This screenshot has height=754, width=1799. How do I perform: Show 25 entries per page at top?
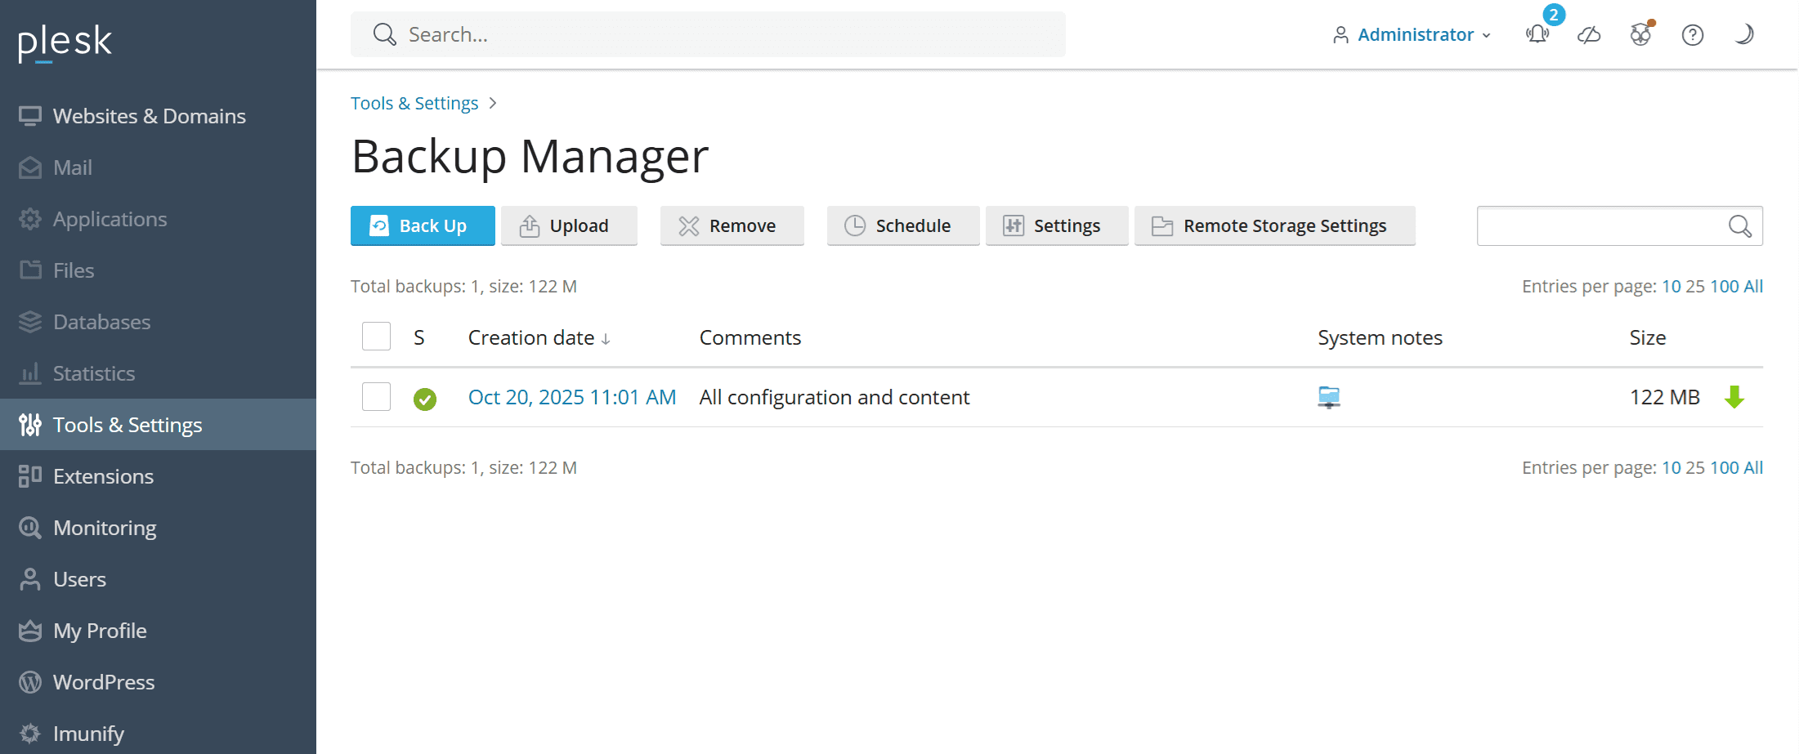[x=1694, y=287]
